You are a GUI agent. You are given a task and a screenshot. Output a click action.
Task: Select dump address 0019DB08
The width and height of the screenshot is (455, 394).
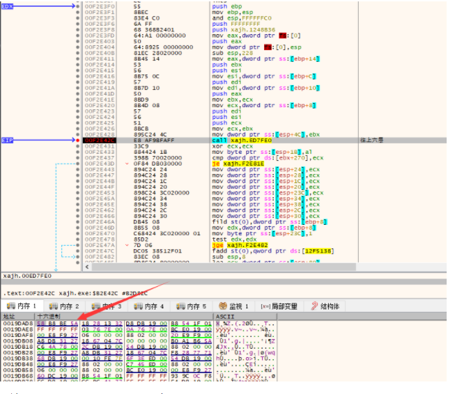[18, 341]
